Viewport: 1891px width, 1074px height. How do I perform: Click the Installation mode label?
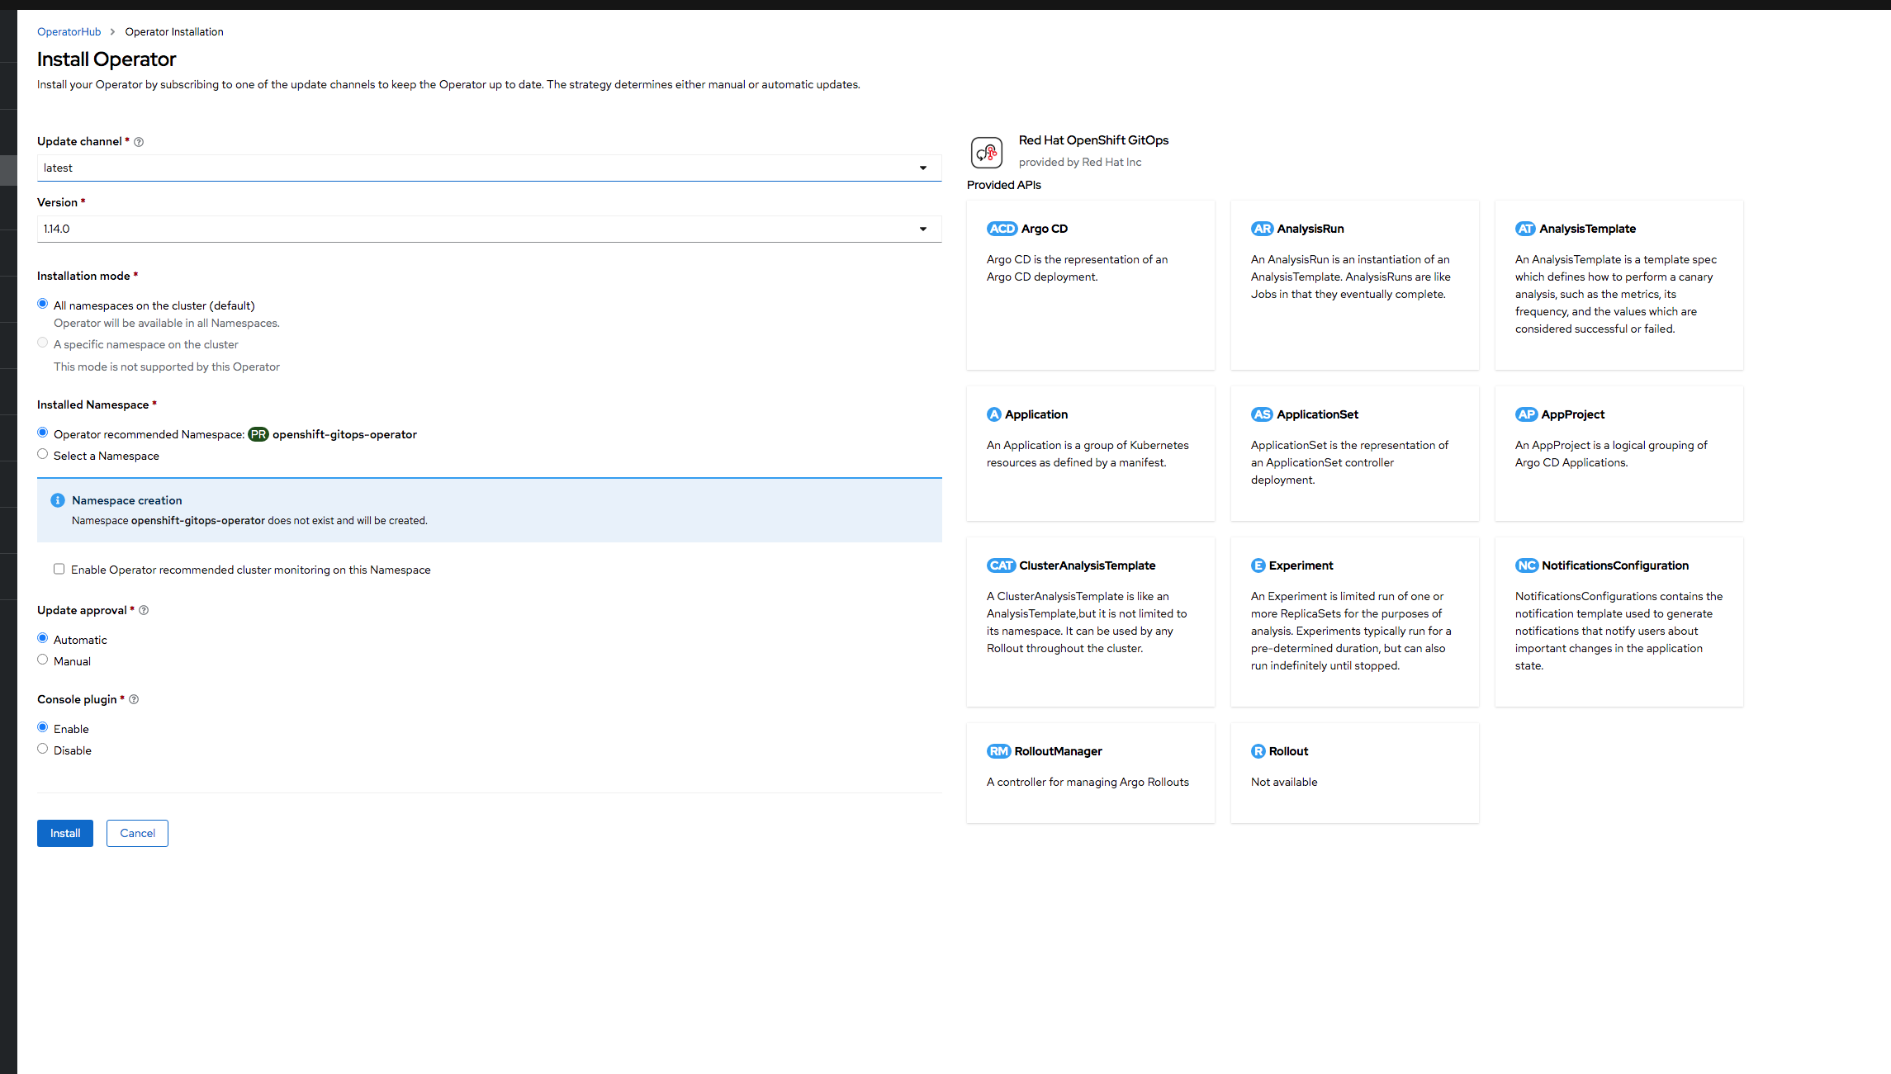(x=83, y=276)
